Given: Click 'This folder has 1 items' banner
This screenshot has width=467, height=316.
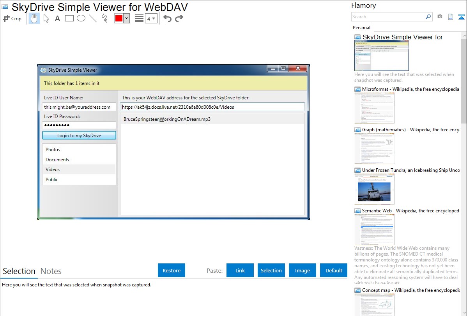Looking at the screenshot, I should click(x=173, y=83).
